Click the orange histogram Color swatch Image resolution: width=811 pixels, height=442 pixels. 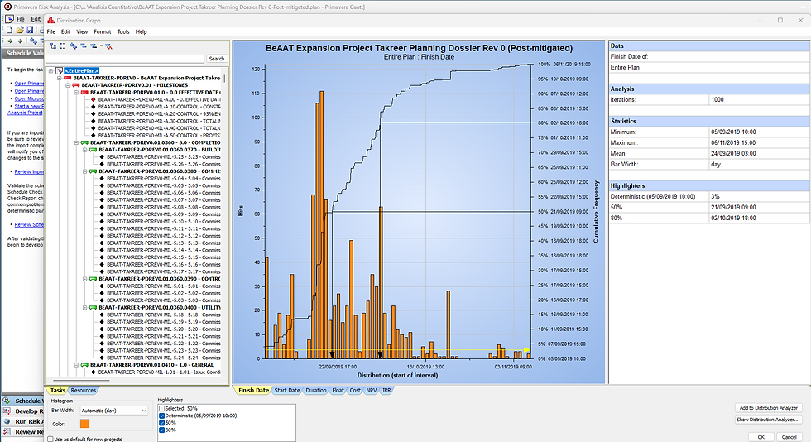[84, 424]
